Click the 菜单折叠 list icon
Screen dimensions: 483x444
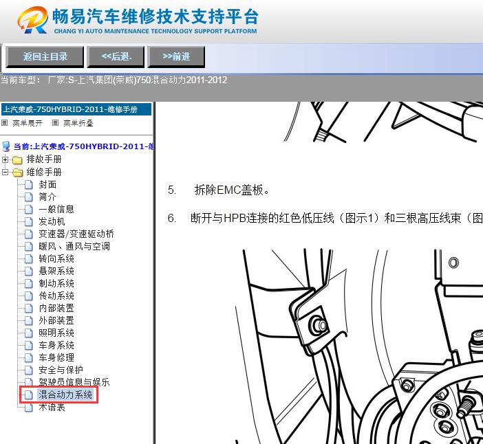tap(55, 123)
